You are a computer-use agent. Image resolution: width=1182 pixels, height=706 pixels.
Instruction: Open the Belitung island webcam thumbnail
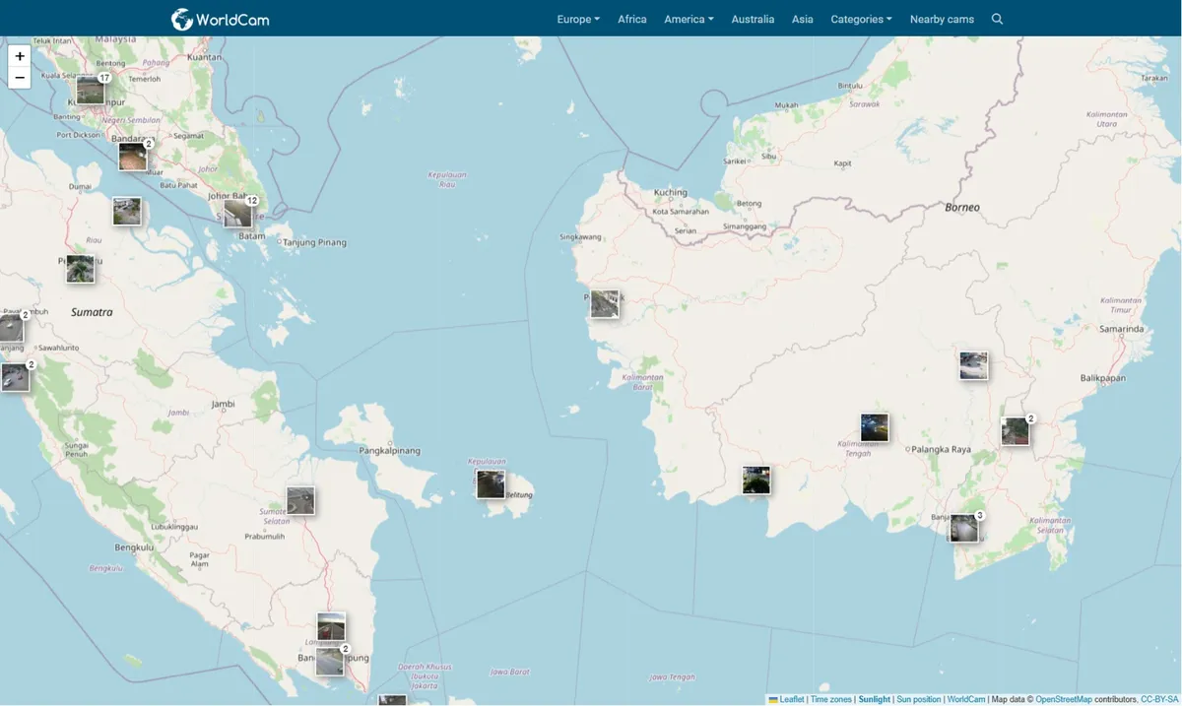pos(491,484)
